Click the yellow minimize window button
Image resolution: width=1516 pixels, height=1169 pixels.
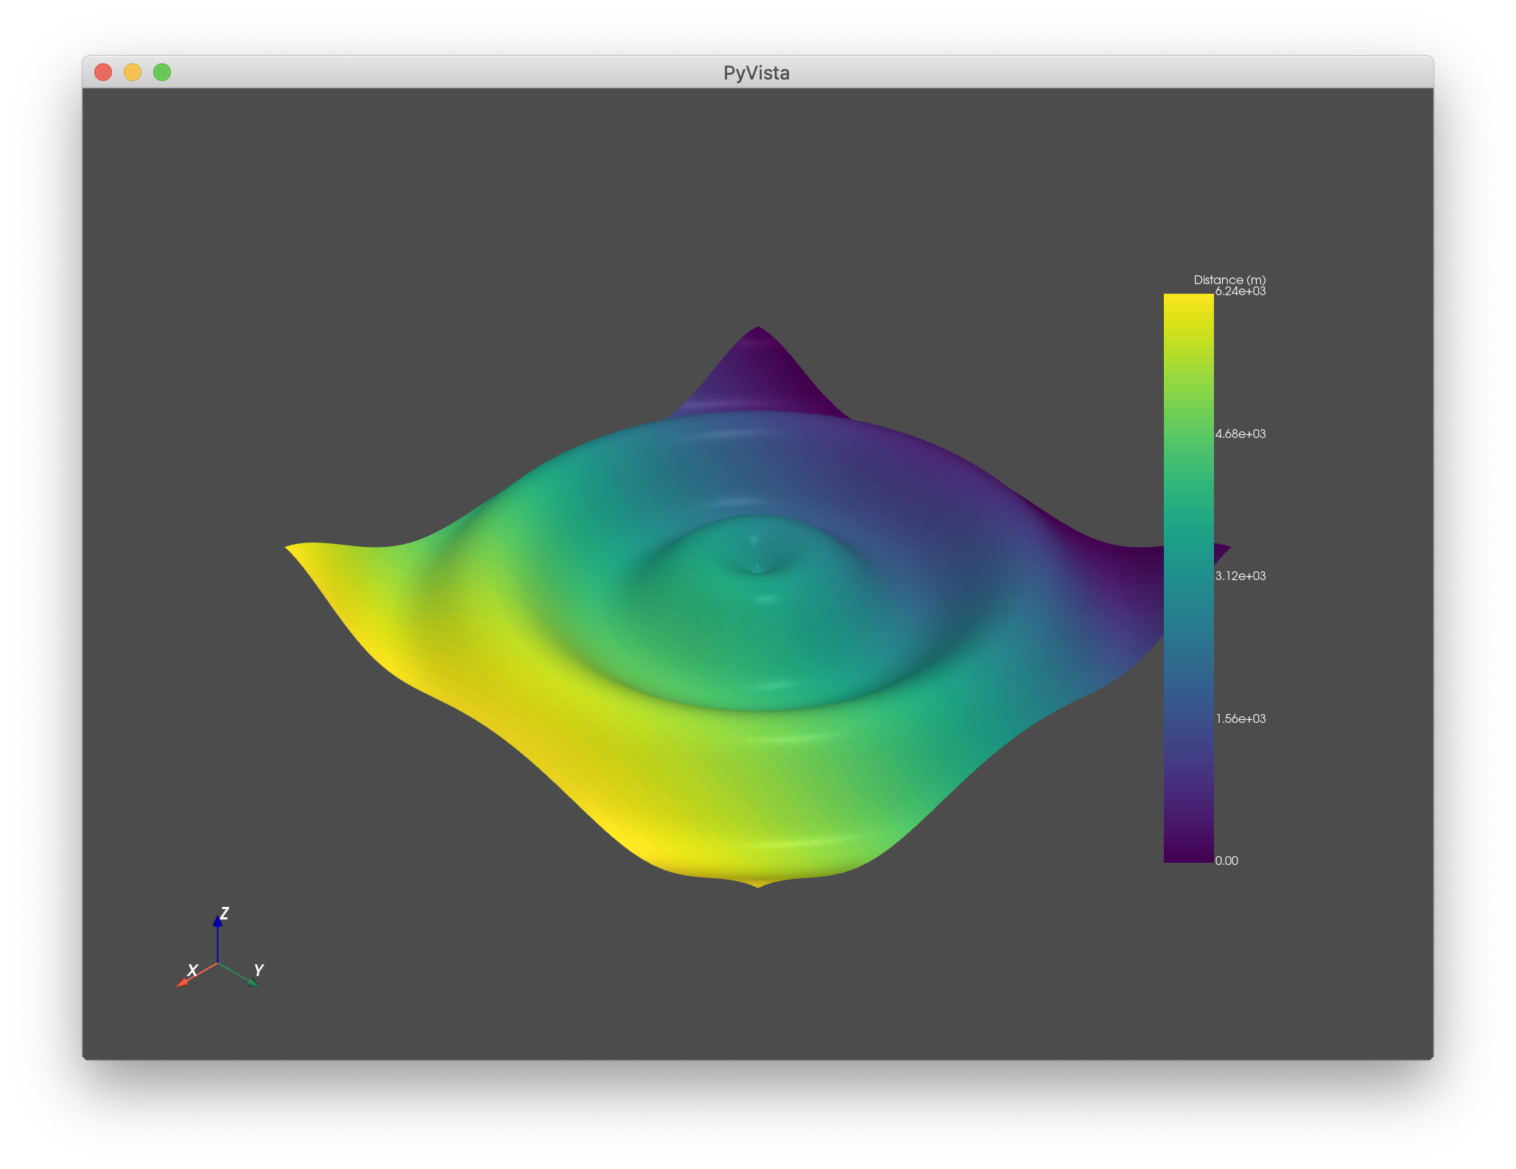(x=133, y=72)
